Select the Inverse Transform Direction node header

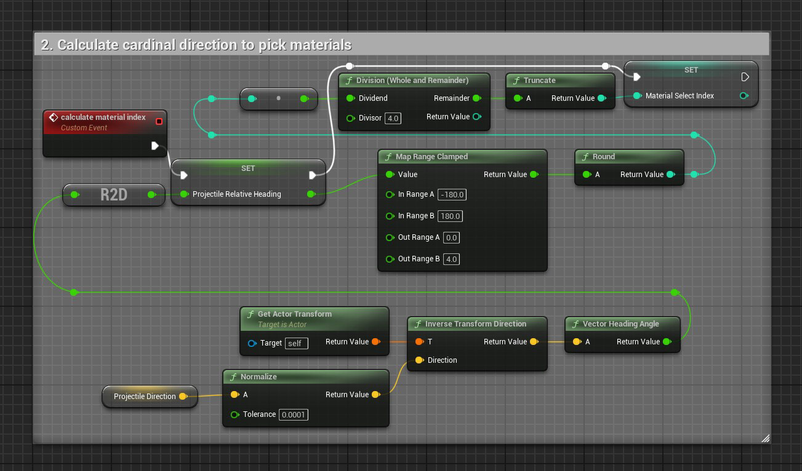[x=477, y=324]
